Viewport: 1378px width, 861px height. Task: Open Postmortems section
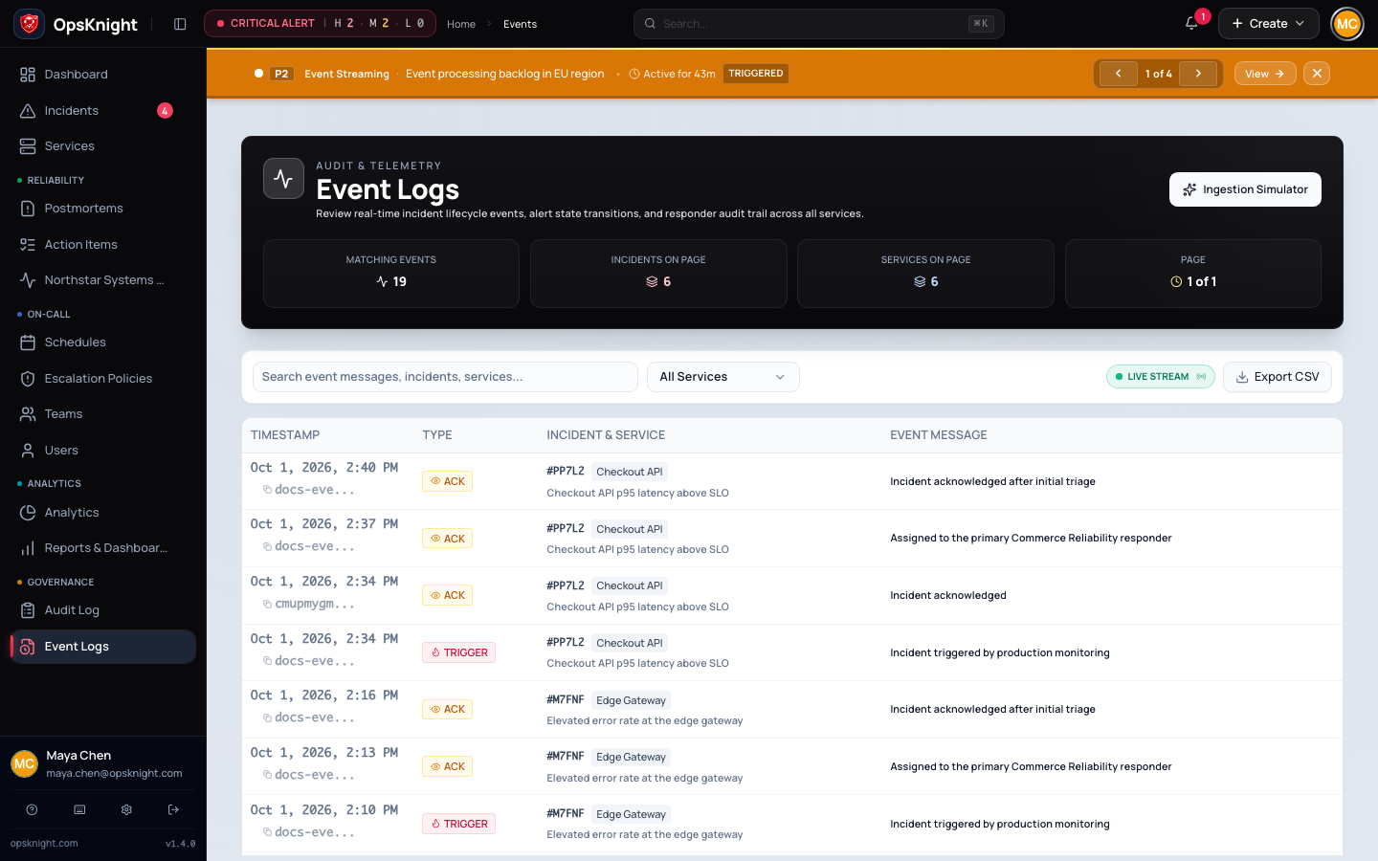pyautogui.click(x=103, y=209)
